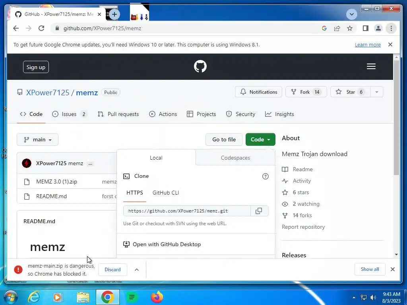Click the Go to file button
Image resolution: width=407 pixels, height=305 pixels.
(224, 139)
